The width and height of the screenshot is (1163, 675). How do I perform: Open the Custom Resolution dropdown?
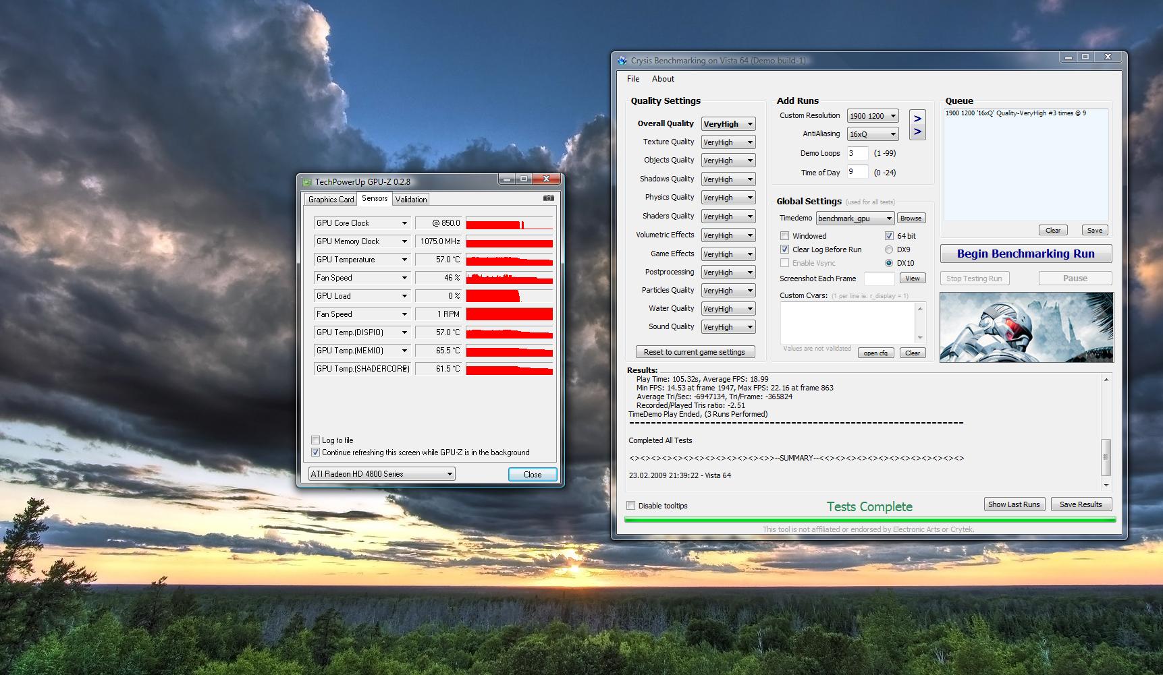(873, 116)
